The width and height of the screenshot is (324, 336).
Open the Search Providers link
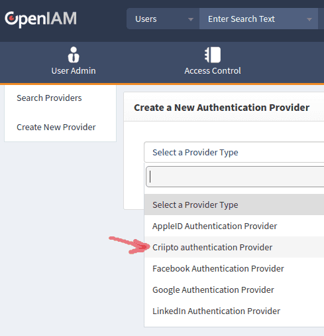49,98
